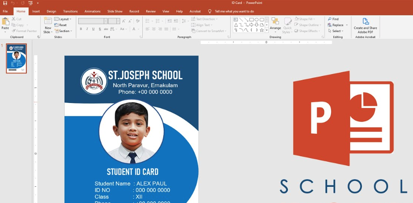The height and width of the screenshot is (203, 413).
Task: Select the text box shape in gallery
Action: click(236, 19)
